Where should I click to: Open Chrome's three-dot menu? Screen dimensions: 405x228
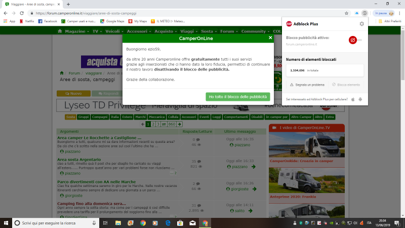click(399, 13)
